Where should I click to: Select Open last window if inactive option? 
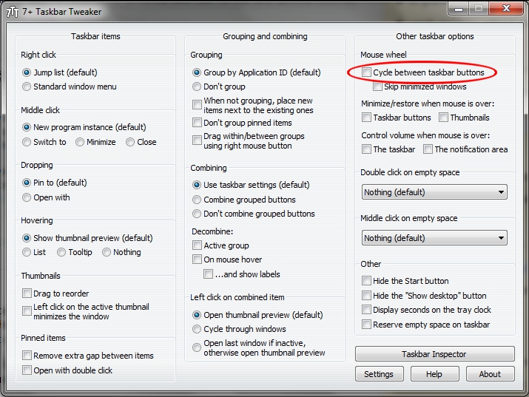click(x=197, y=347)
